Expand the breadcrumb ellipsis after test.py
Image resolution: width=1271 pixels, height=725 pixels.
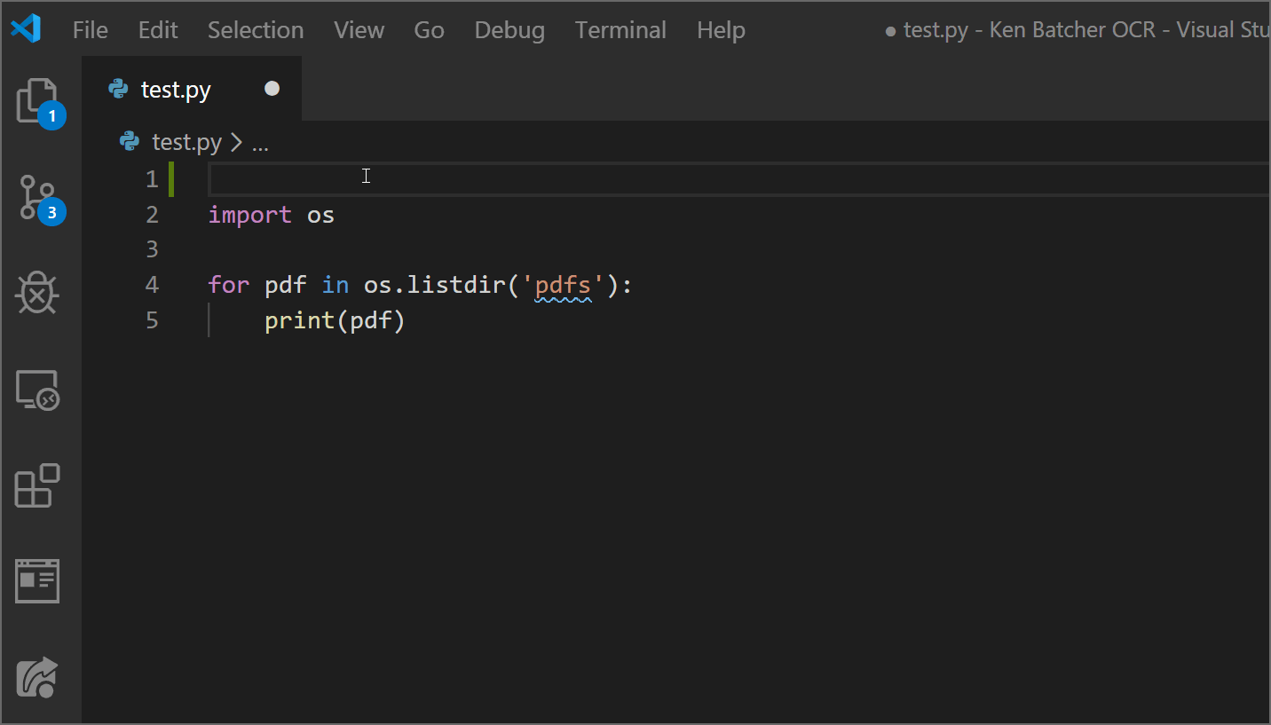260,143
